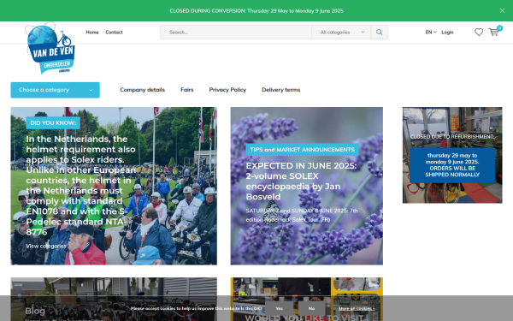Accept cookies with the Yes button

(x=279, y=308)
